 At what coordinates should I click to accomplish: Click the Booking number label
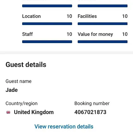pyautogui.click(x=92, y=104)
